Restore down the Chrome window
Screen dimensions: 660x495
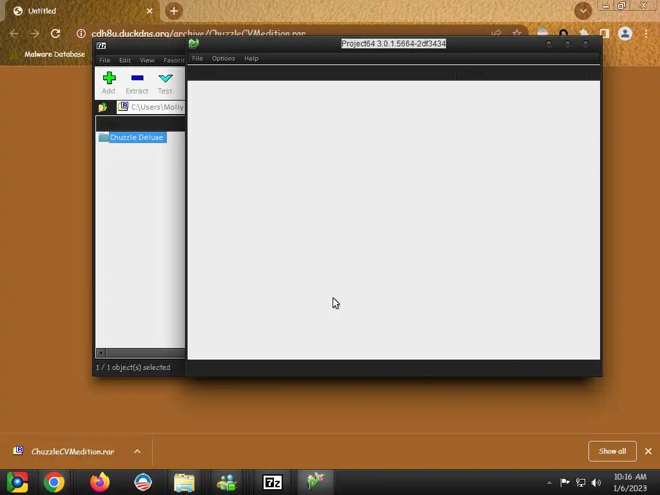(622, 5)
